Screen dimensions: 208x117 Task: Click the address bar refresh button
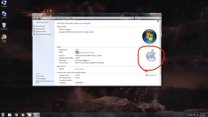(x=132, y=18)
